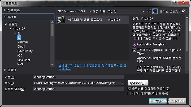Click the 찾아보기 browse button
The height and width of the screenshot is (107, 191).
[x=138, y=83]
